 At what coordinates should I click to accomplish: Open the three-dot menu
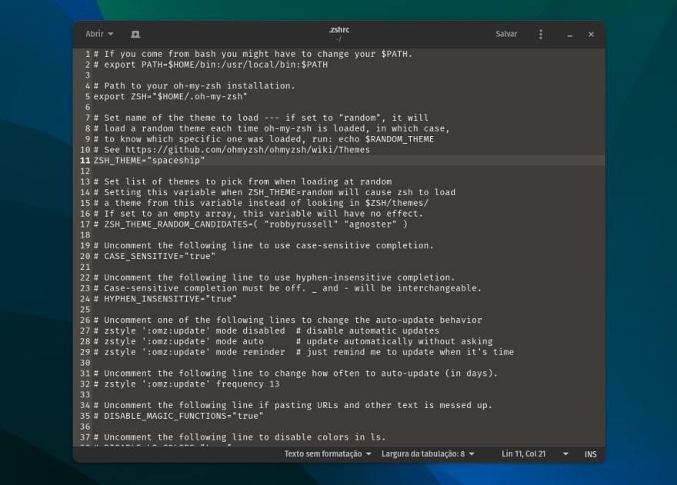pos(541,34)
